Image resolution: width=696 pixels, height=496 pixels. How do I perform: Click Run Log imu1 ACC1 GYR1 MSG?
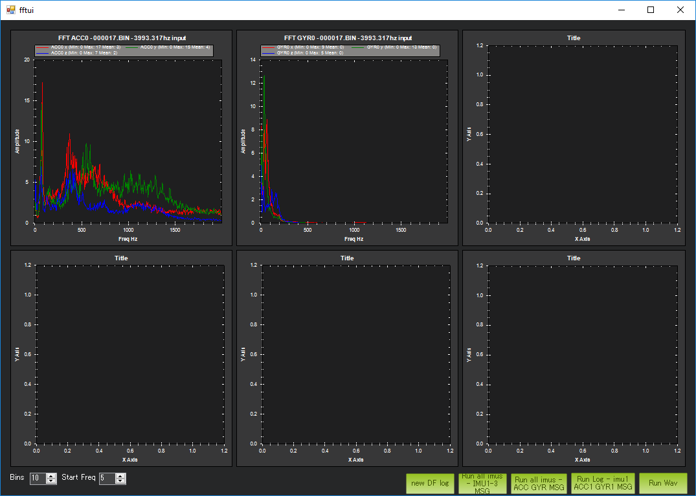pos(603,484)
